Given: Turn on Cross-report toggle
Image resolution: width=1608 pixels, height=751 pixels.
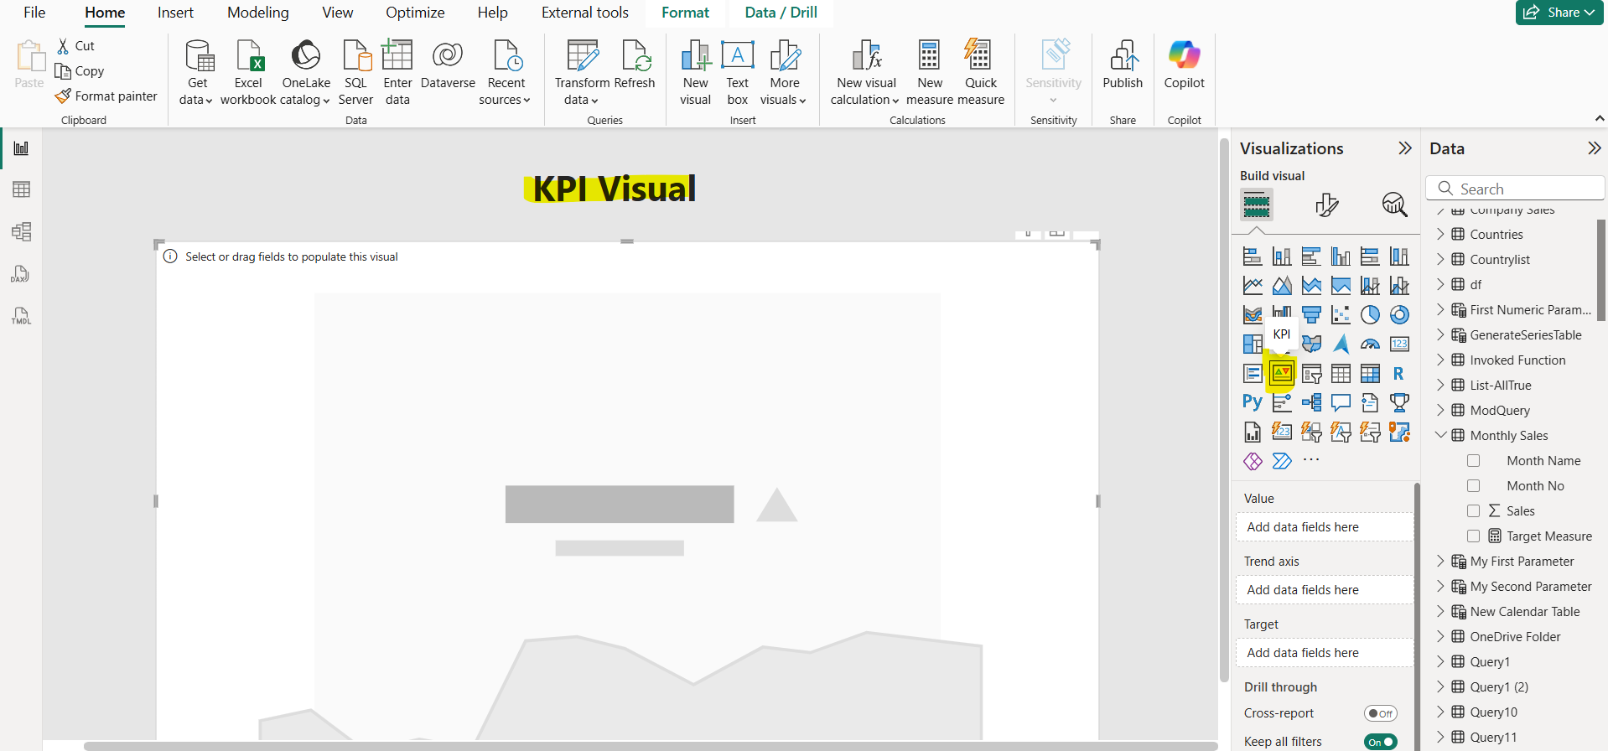Looking at the screenshot, I should click(1380, 713).
